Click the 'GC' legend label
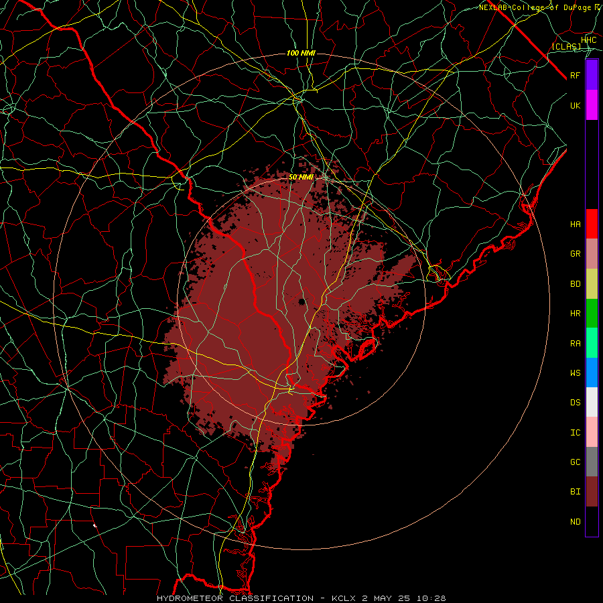Viewport: 603px width, 603px height. point(575,462)
